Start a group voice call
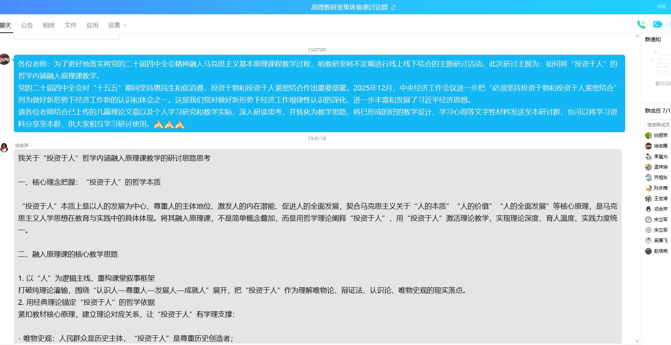The image size is (671, 345). coord(641,24)
